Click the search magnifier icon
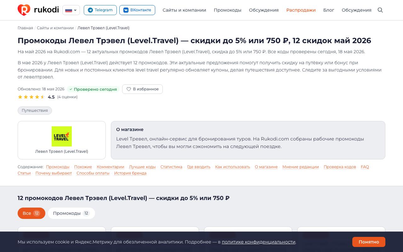 coord(380,10)
